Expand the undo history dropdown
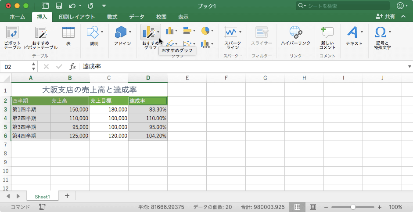Screen dimensions: 413x212 click(x=80, y=6)
